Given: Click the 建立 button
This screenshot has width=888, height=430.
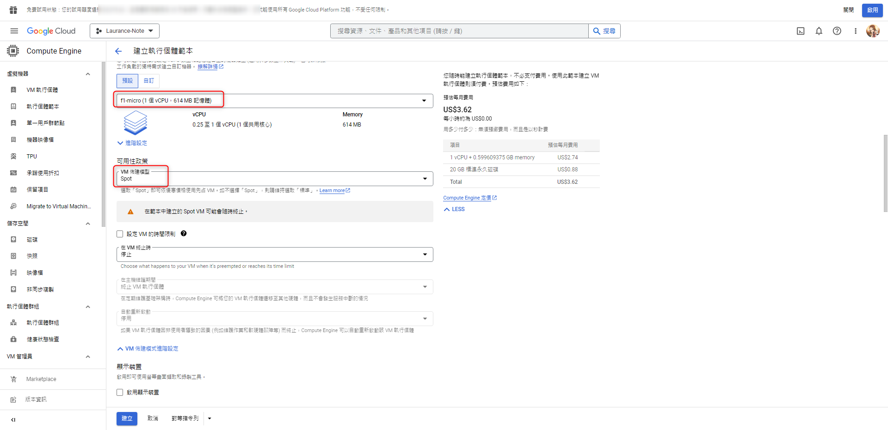Looking at the screenshot, I should 127,418.
